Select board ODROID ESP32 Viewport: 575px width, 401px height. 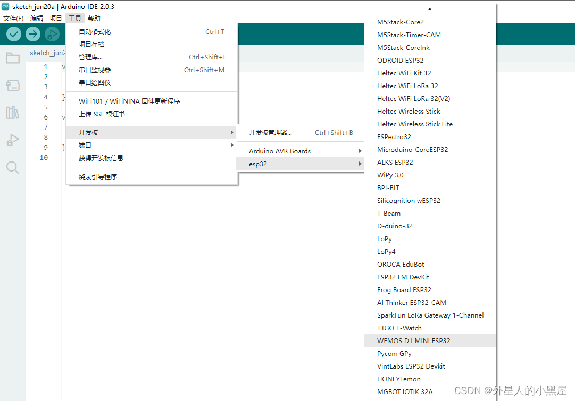click(x=430, y=61)
